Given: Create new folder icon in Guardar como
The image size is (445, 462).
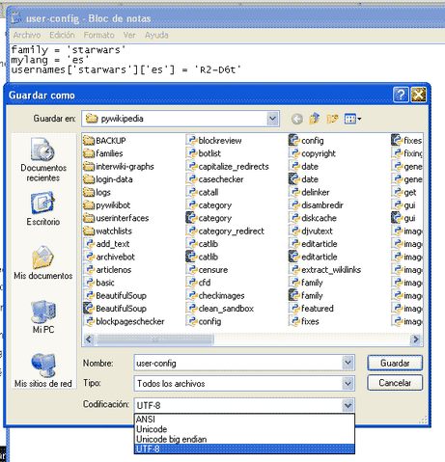Looking at the screenshot, I should [x=332, y=119].
